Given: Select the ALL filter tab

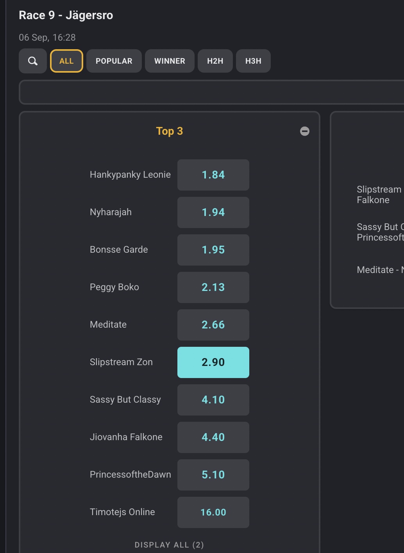Looking at the screenshot, I should point(66,61).
